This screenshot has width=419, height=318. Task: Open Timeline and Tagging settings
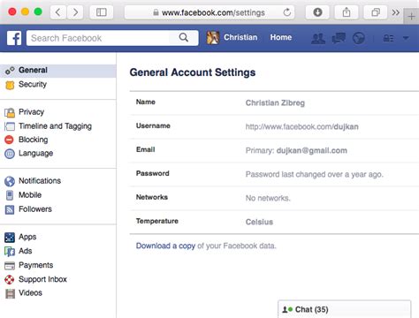pyautogui.click(x=55, y=126)
